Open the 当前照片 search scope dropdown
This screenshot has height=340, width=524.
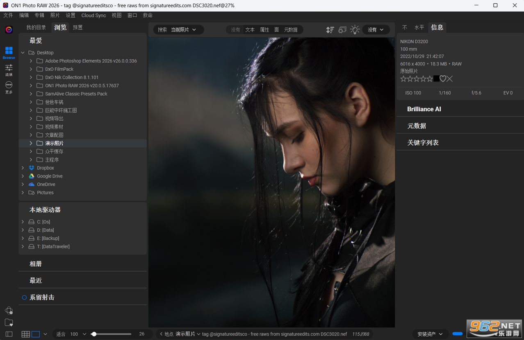point(183,30)
